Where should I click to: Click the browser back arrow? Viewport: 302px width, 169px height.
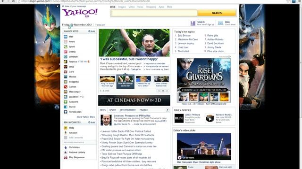tap(3, 1)
